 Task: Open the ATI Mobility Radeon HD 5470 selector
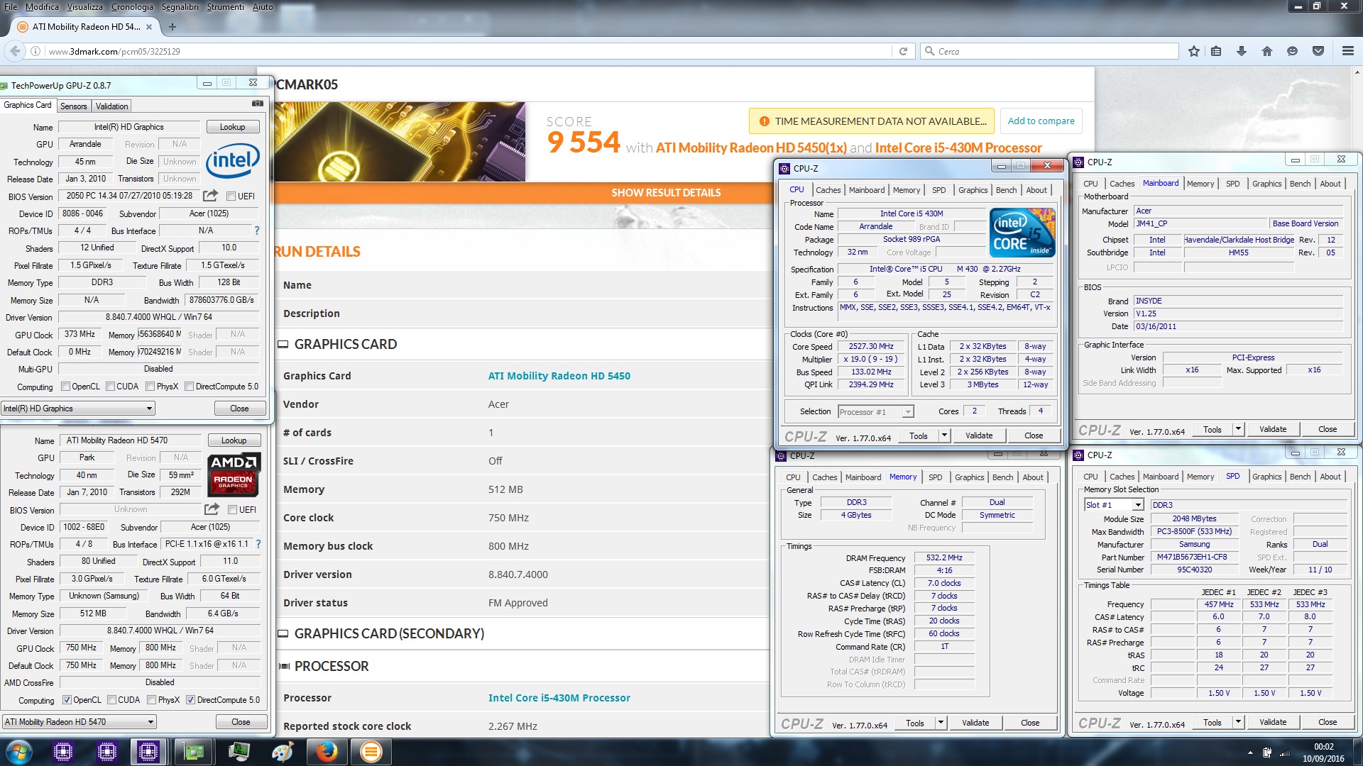coord(80,722)
